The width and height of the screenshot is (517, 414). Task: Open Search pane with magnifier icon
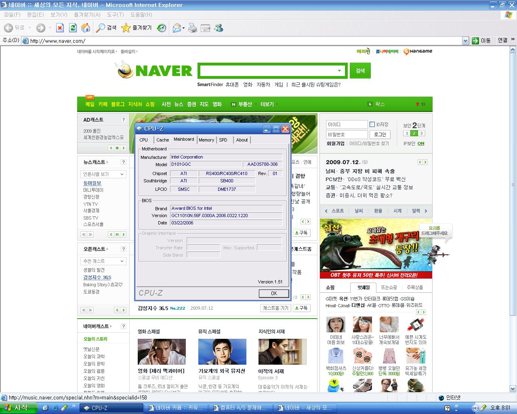(x=107, y=28)
